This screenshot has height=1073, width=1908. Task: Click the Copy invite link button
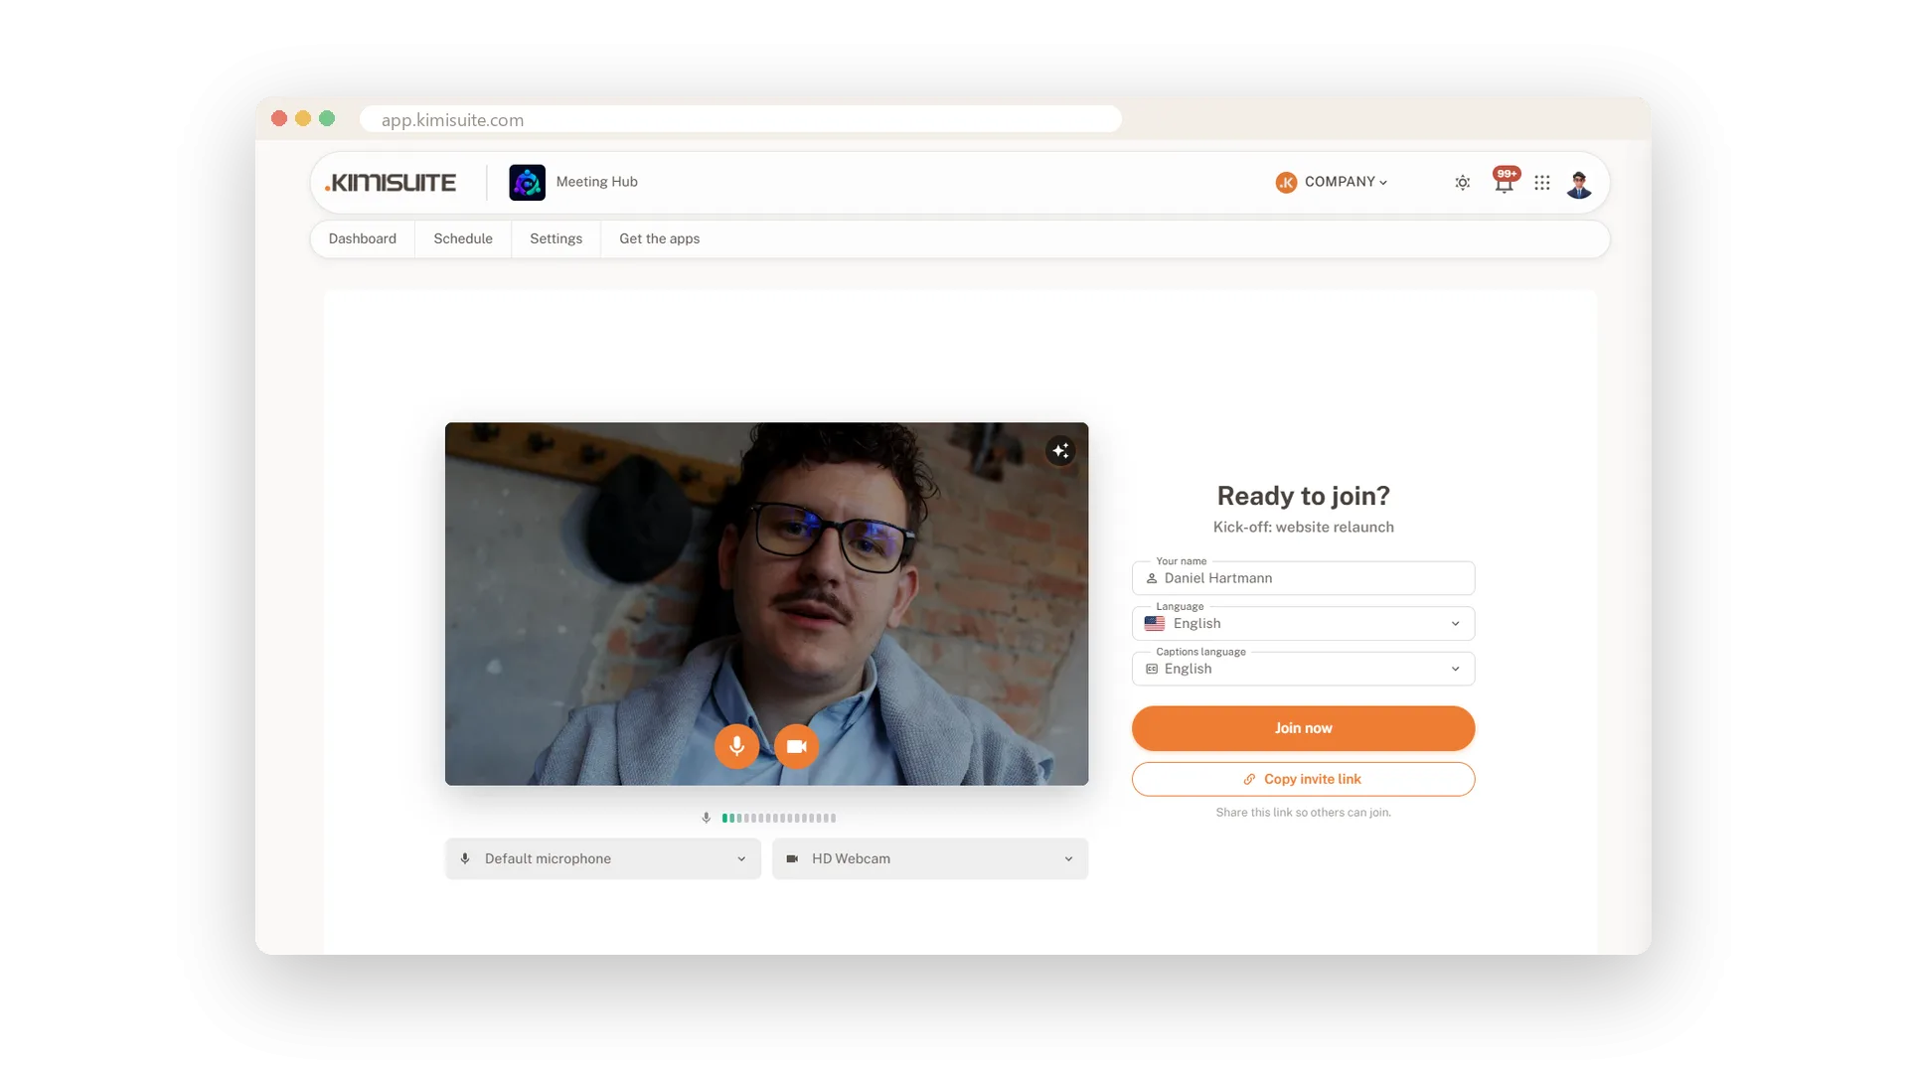point(1303,779)
